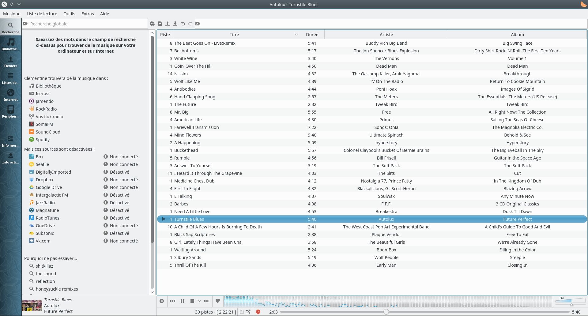588x316 pixels.
Task: Open the search settings gear icon
Action: click(x=152, y=24)
